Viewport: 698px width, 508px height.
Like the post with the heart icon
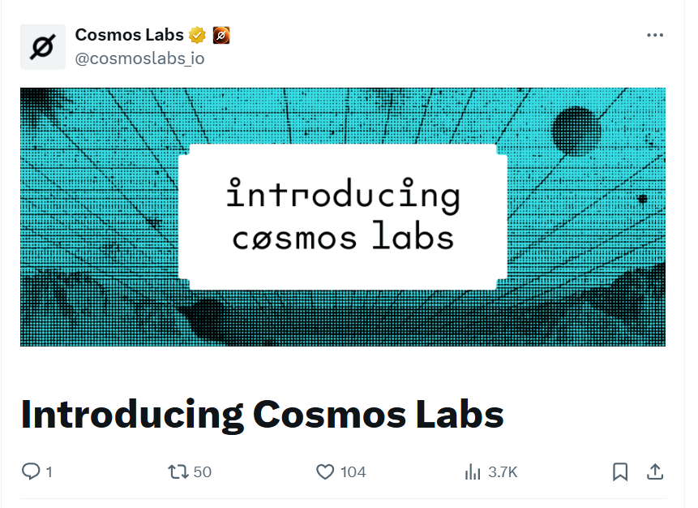pyautogui.click(x=325, y=471)
